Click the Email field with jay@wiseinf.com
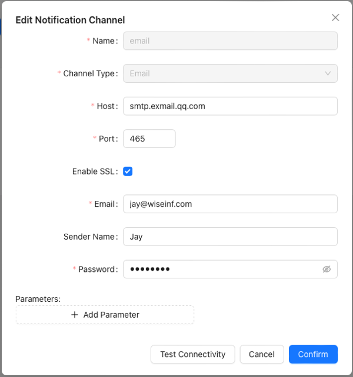353x377 pixels. (230, 204)
